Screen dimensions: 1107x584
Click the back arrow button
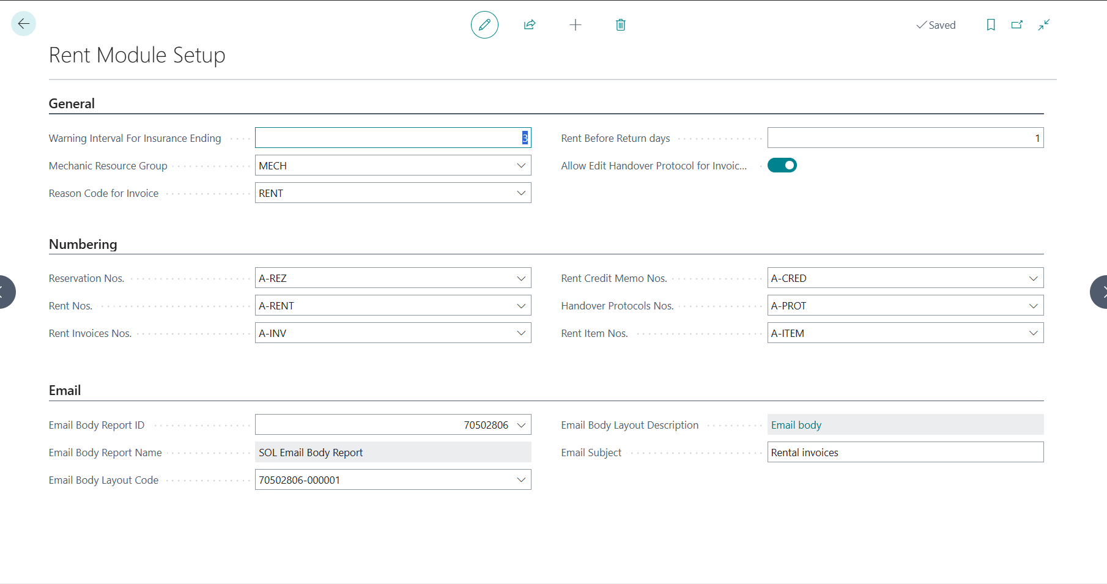coord(24,24)
